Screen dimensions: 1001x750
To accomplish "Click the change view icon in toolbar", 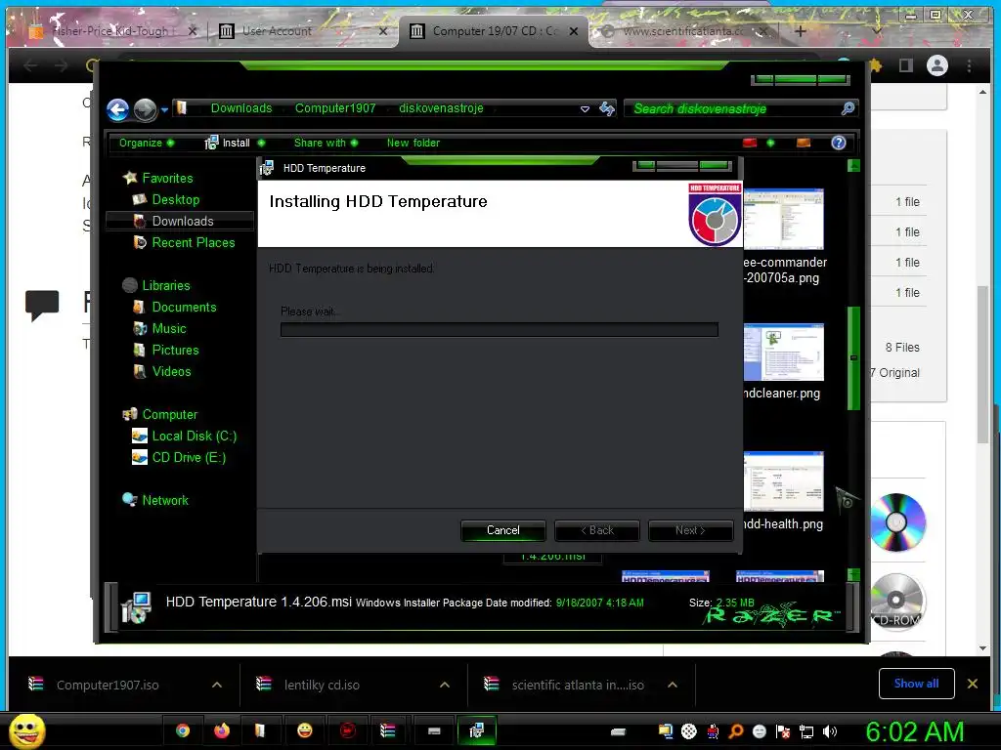I will click(x=750, y=143).
